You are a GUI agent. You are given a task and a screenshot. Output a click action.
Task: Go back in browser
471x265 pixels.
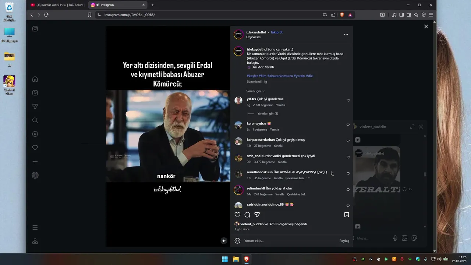(x=32, y=15)
